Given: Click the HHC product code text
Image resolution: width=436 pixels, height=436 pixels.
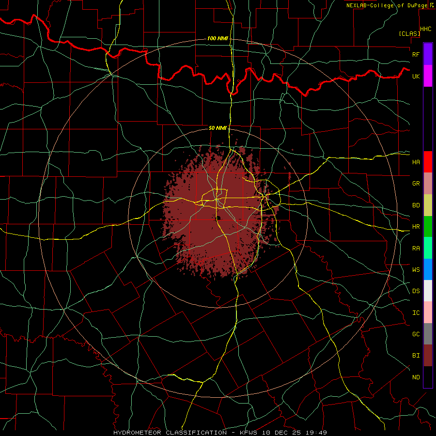Looking at the screenshot, I should [425, 29].
